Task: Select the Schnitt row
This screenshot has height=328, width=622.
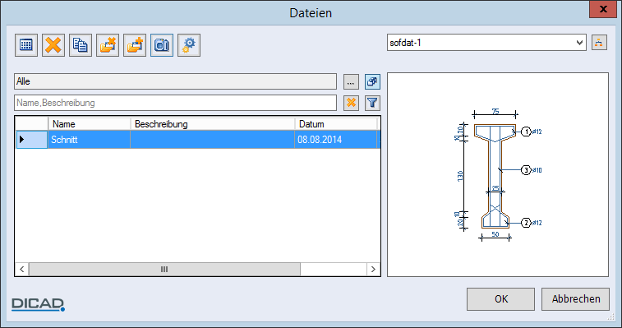Action: point(197,140)
